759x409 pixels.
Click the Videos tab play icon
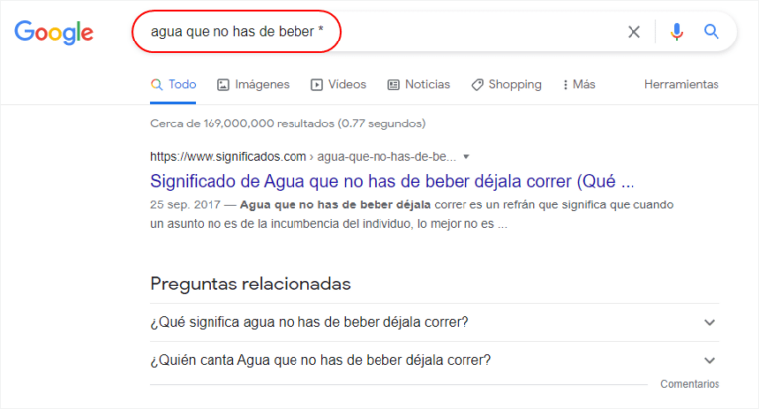(316, 85)
